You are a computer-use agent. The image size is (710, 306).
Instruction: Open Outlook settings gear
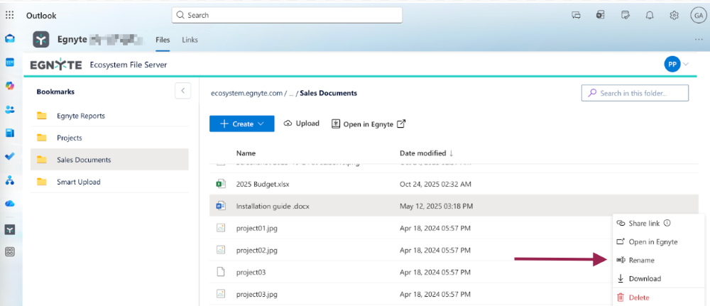click(674, 15)
